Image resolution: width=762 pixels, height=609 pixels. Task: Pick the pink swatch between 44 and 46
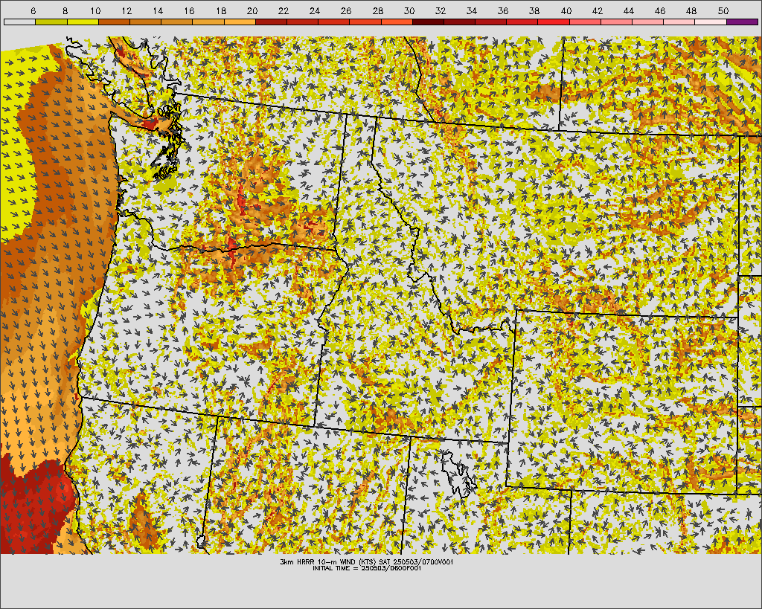tap(648, 22)
